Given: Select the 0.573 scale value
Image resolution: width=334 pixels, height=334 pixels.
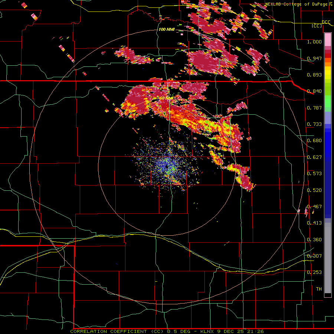Looking at the screenshot, I should 314,174.
